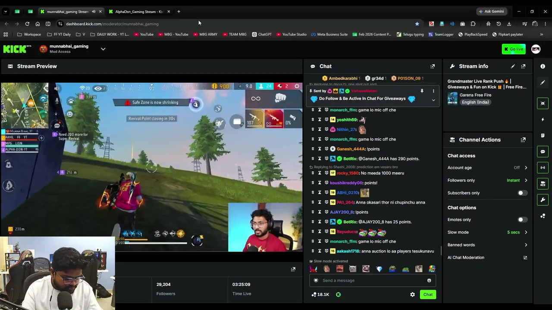Pop out the Chat panel
The height and width of the screenshot is (310, 552).
tap(433, 66)
